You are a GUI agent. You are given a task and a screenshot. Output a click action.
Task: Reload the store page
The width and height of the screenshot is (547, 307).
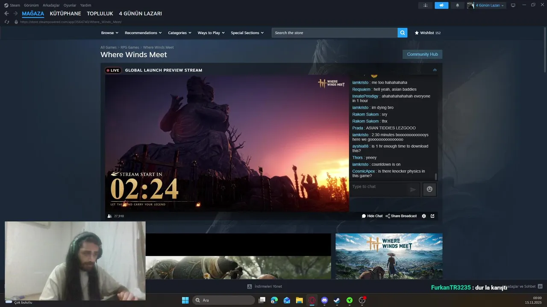tap(6, 22)
